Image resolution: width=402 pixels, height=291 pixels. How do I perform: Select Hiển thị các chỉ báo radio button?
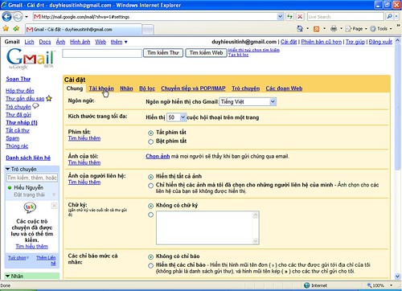pos(150,265)
